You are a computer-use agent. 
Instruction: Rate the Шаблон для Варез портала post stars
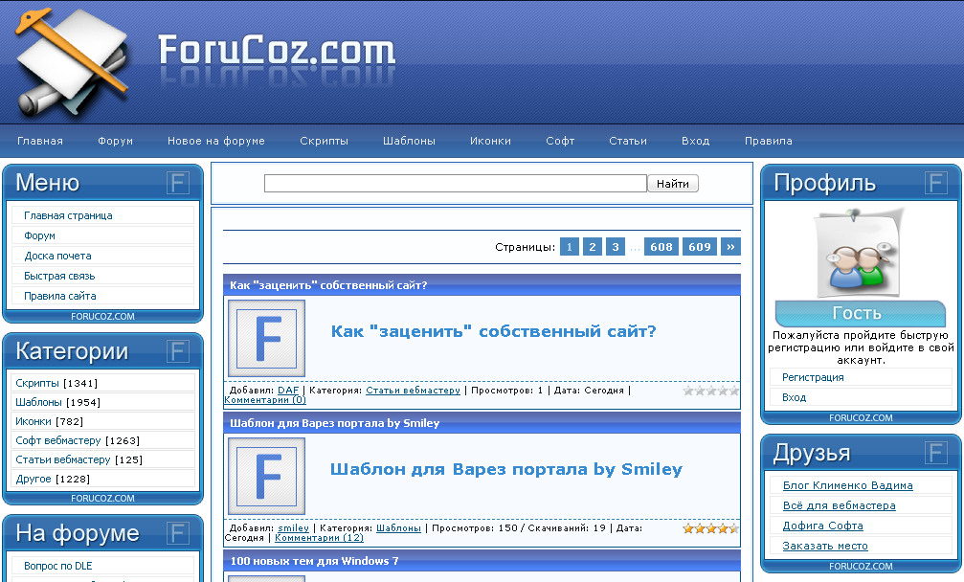tap(710, 528)
